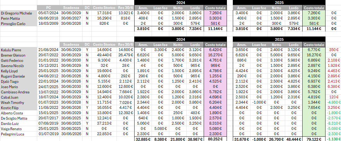Select the green -8.310 € Danilo Luiz difference

333,123
